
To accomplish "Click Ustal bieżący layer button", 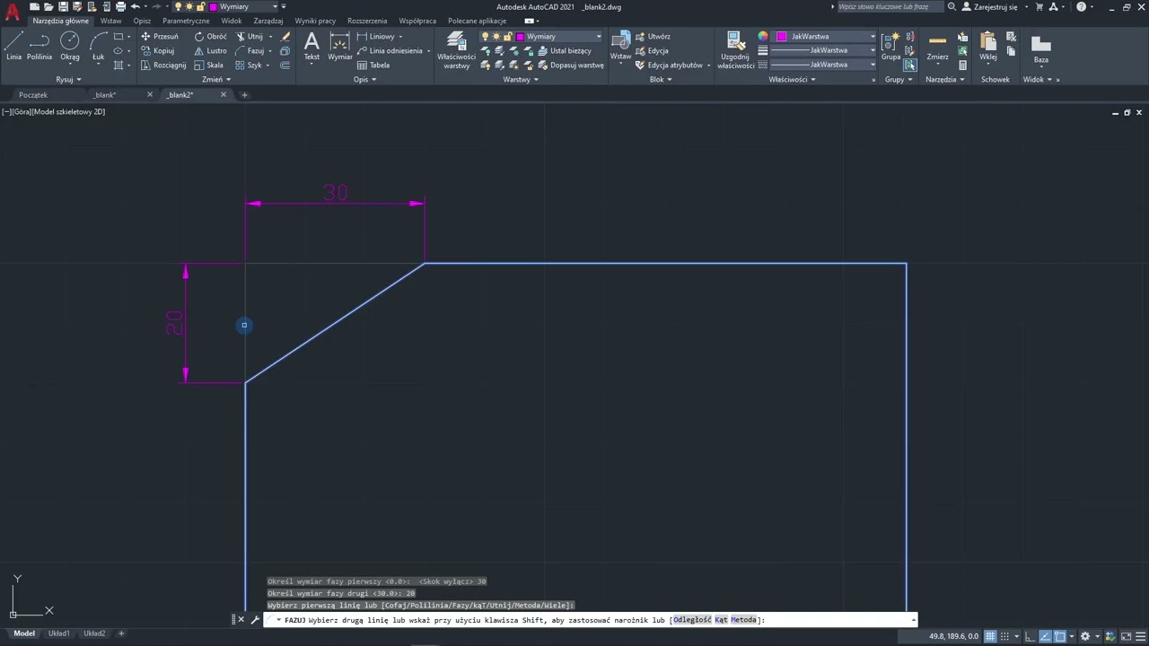I will (x=563, y=51).
